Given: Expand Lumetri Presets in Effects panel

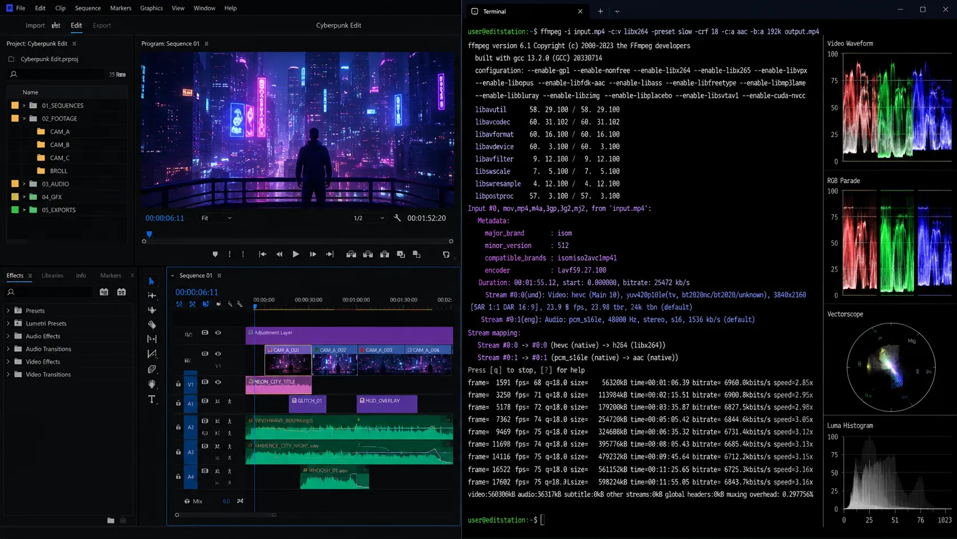Looking at the screenshot, I should tap(8, 324).
